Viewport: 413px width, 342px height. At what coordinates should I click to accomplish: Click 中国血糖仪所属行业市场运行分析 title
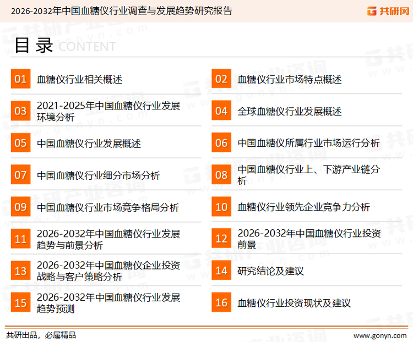tap(308, 143)
